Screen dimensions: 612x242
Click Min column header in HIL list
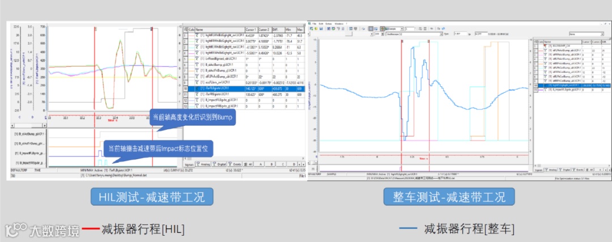point(291,29)
